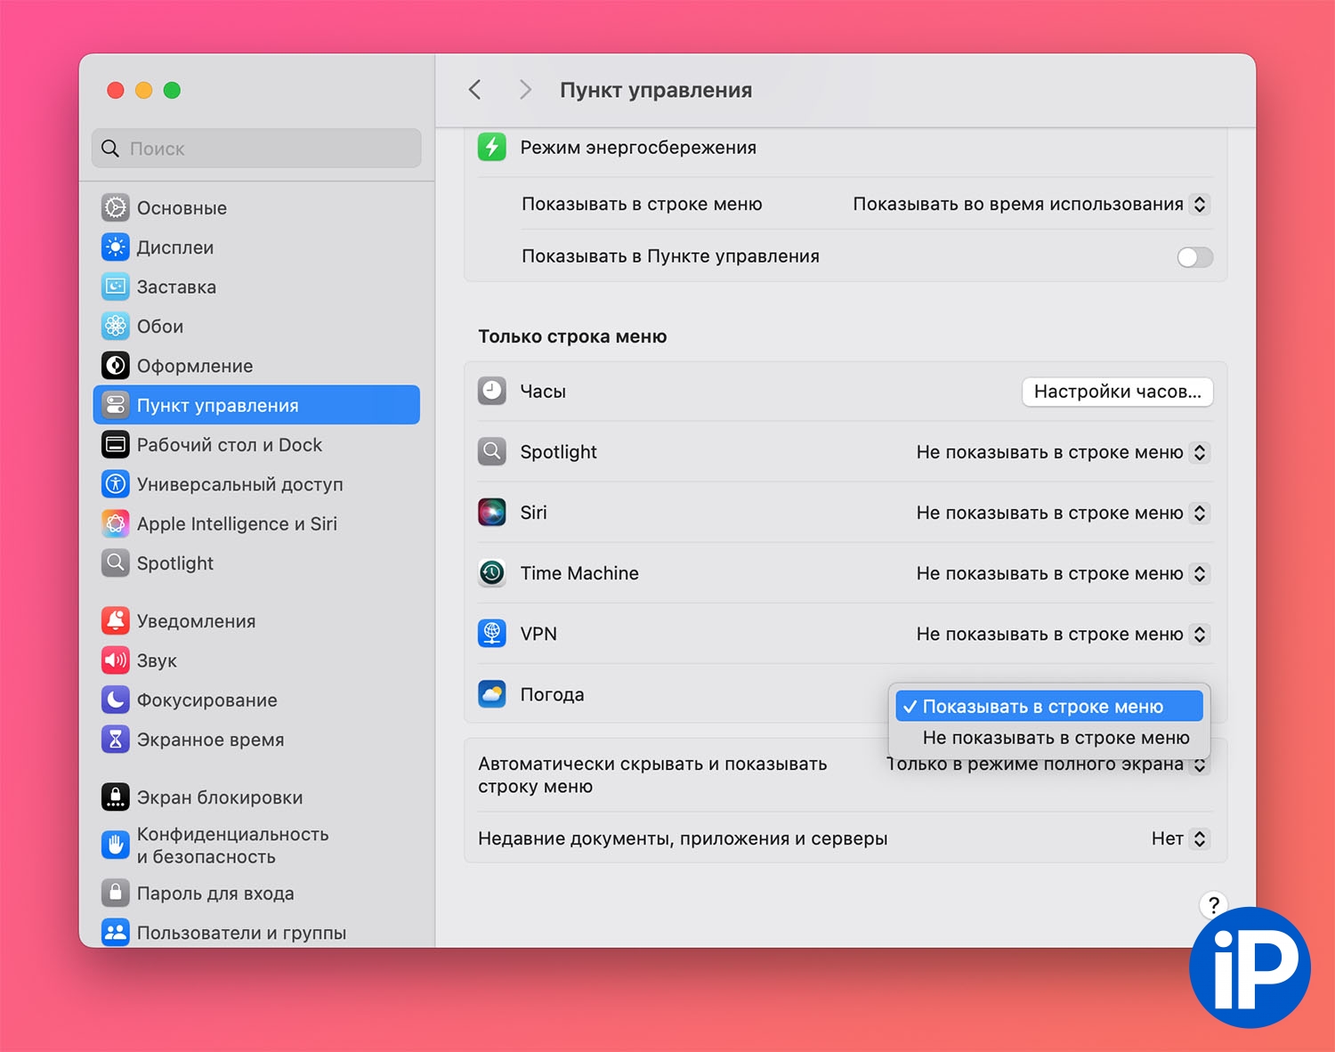Open Экран блокировки lock screen icon

116,797
